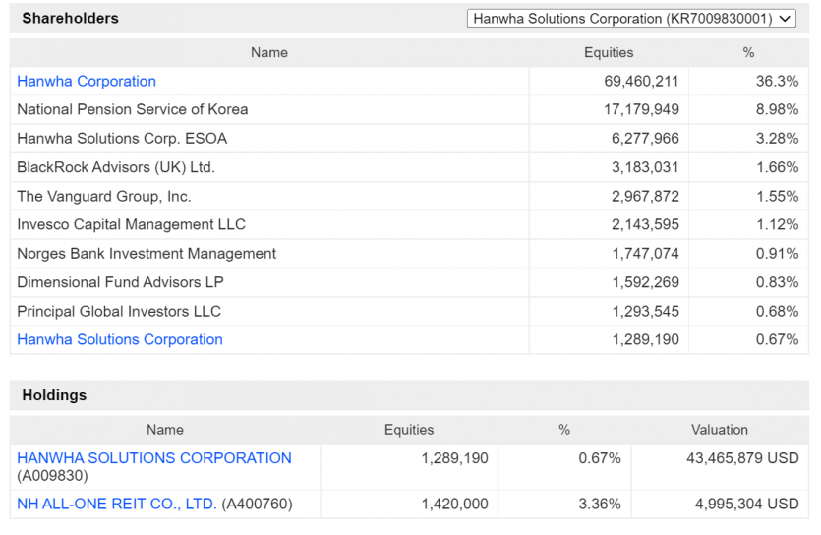Click the equities value 2,143,595

click(x=645, y=224)
